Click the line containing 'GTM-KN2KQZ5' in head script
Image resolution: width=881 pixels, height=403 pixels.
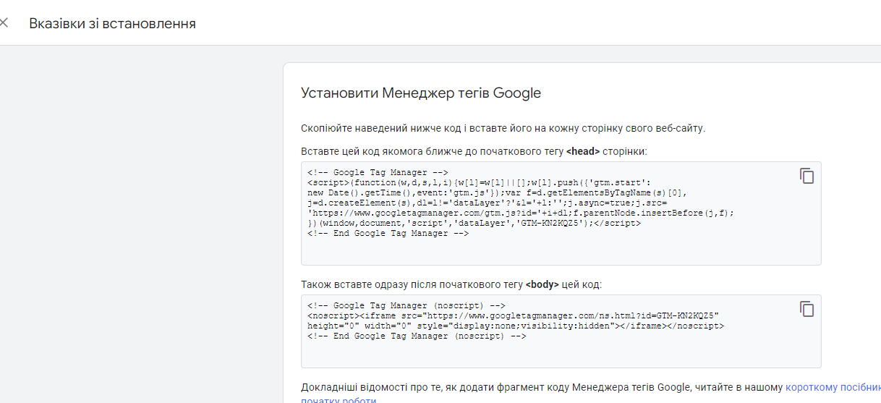click(x=474, y=224)
